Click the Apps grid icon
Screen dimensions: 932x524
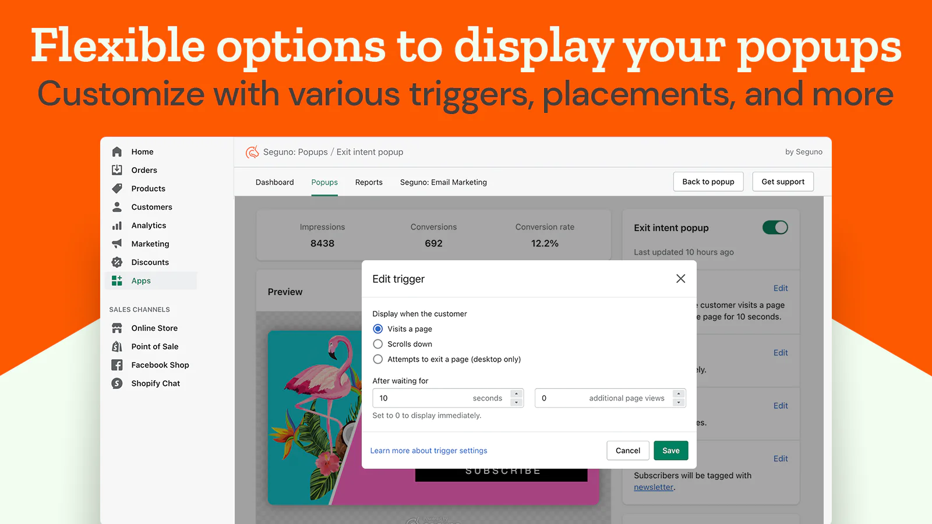117,281
